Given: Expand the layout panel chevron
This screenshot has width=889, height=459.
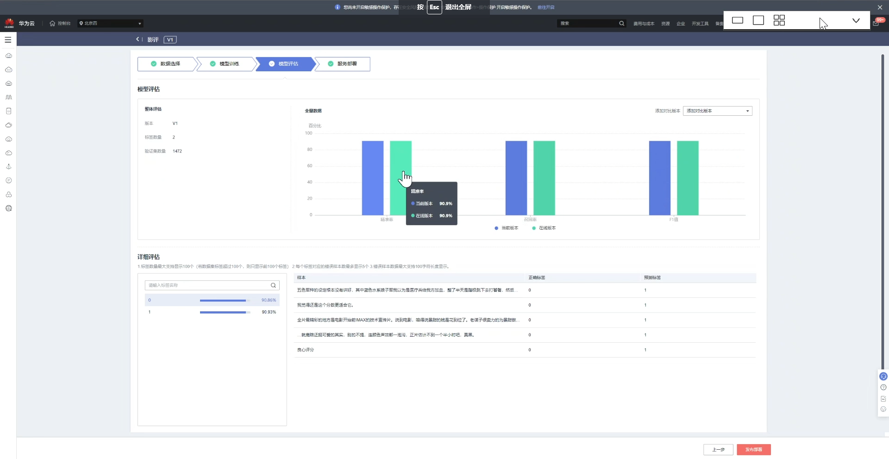Looking at the screenshot, I should point(856,20).
